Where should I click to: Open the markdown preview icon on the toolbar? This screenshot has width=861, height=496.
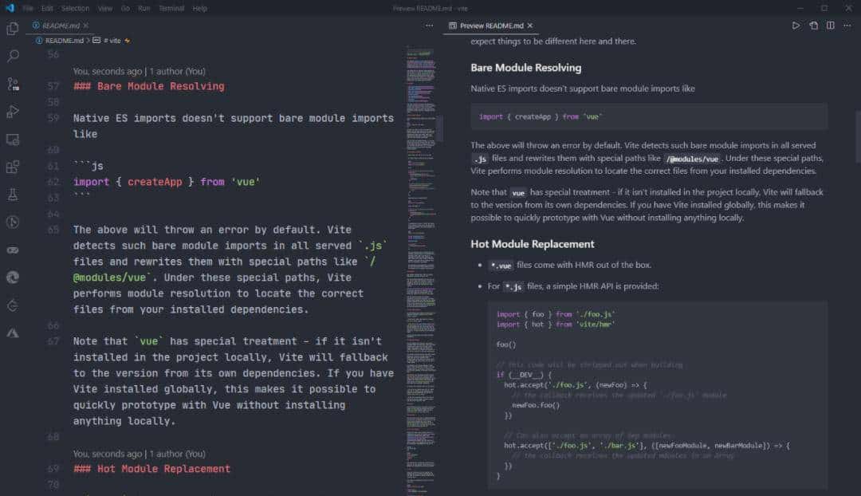coord(812,26)
